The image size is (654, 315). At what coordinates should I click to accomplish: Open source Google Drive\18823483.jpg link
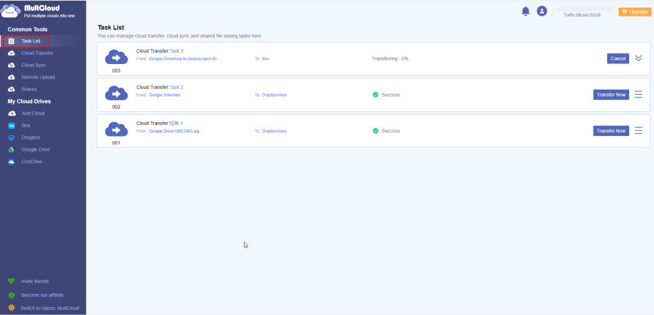(x=174, y=131)
